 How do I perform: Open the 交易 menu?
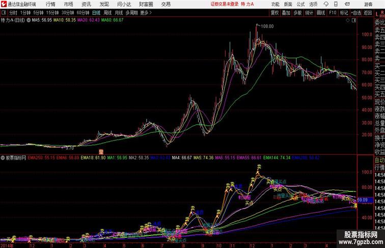pyautogui.click(x=166, y=4)
